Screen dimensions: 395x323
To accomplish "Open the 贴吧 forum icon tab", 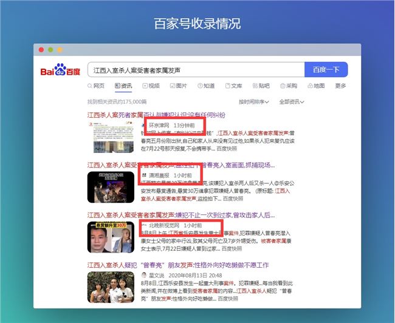I will pyautogui.click(x=261, y=86).
